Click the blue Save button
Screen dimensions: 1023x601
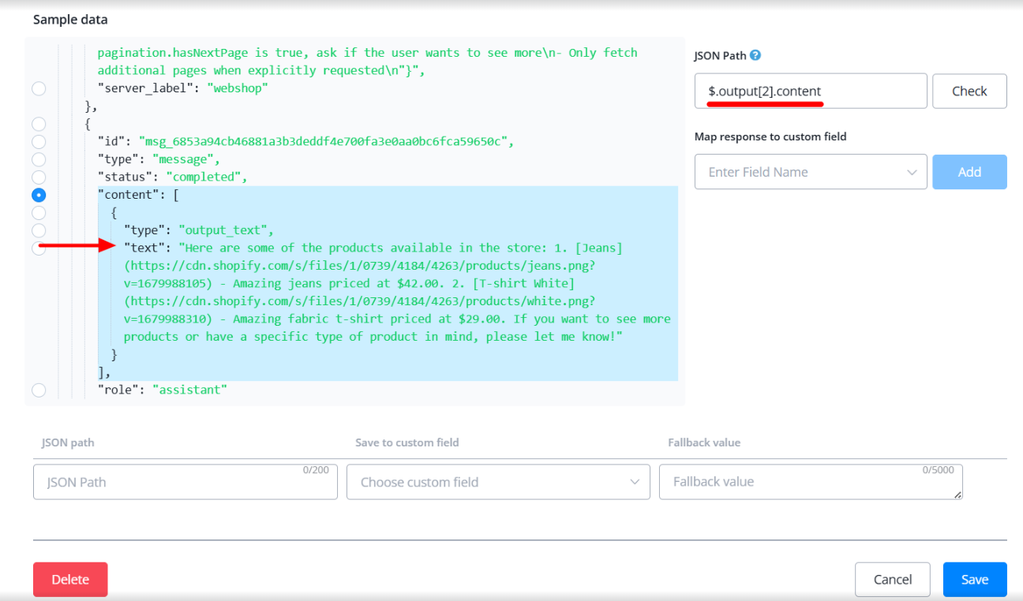pyautogui.click(x=974, y=580)
